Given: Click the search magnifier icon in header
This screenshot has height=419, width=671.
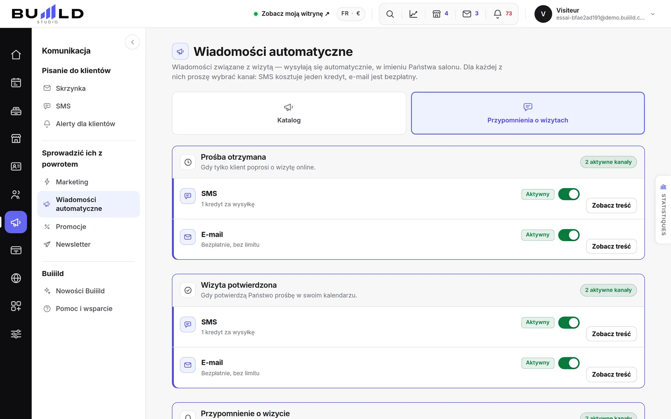Looking at the screenshot, I should (390, 14).
